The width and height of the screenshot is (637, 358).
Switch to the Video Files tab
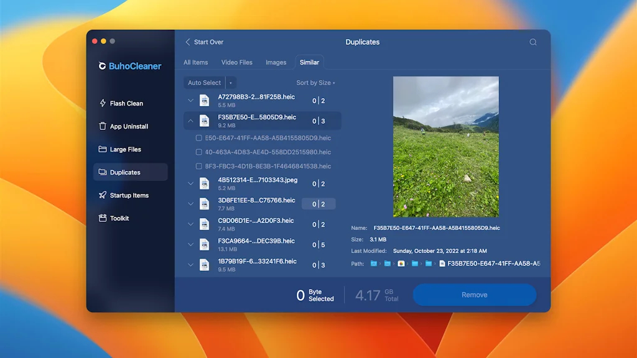[236, 62]
